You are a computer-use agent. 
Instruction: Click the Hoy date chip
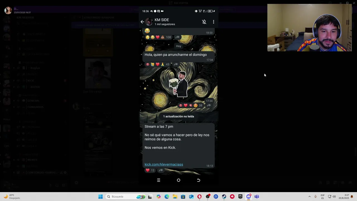point(178,46)
